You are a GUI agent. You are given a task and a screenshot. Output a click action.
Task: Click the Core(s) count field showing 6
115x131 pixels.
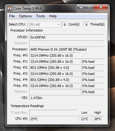point(65,25)
